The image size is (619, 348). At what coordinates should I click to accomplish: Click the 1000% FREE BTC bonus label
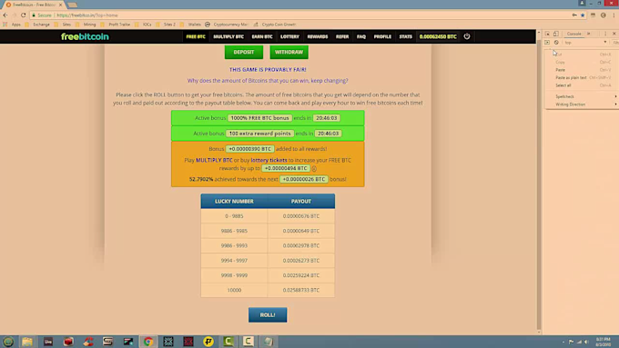point(259,118)
